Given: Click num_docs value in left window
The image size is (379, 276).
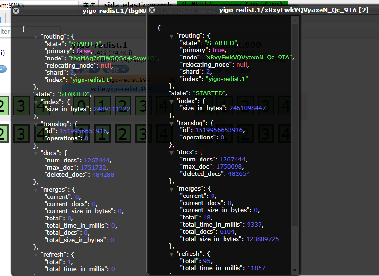Looking at the screenshot, I should pyautogui.click(x=97, y=161).
